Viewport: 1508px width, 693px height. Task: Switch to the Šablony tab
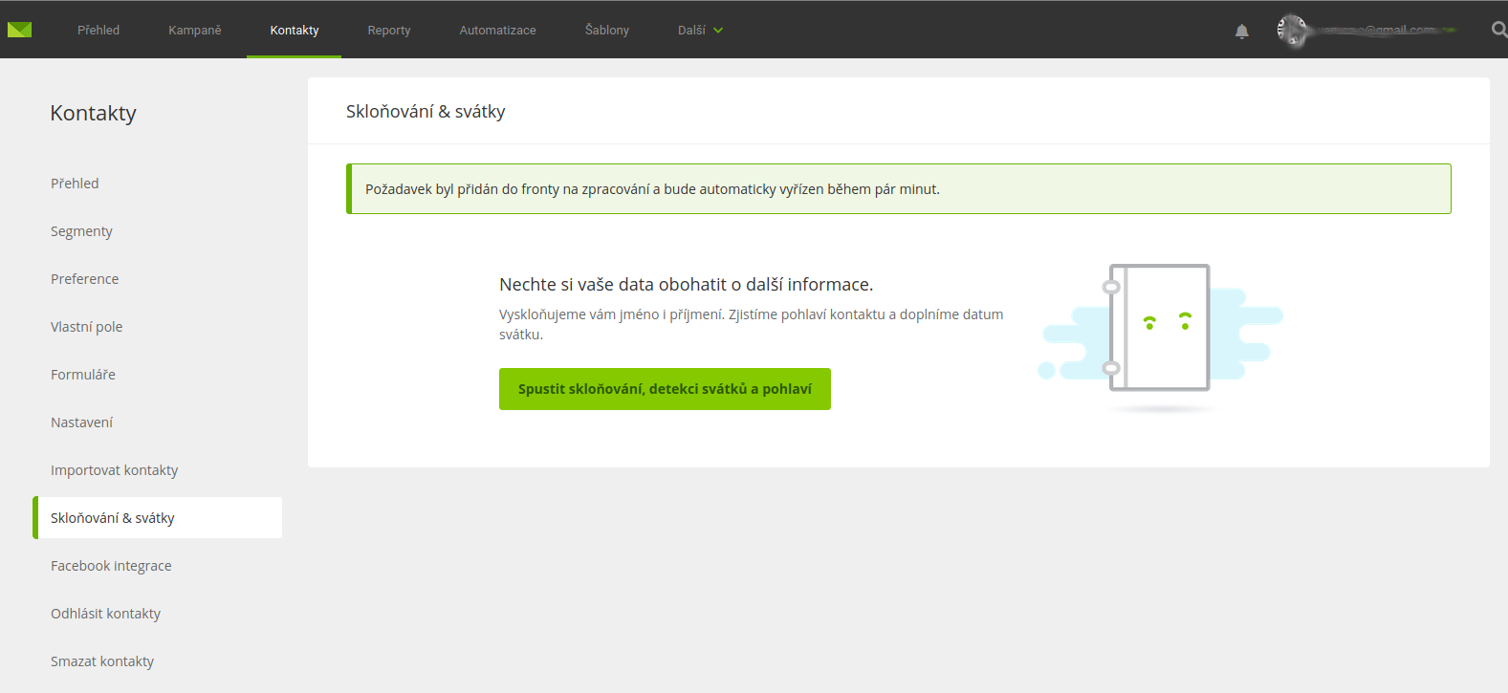607,31
